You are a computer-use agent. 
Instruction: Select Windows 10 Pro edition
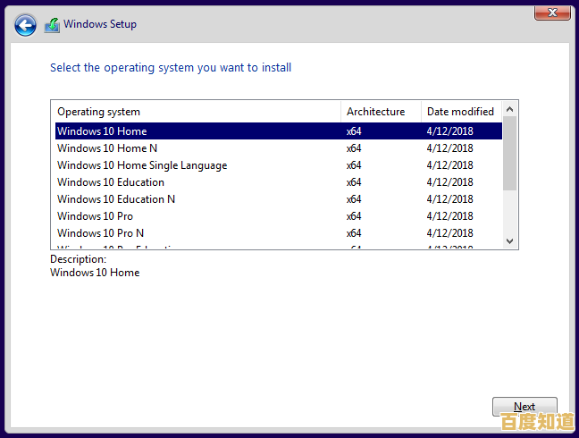96,216
